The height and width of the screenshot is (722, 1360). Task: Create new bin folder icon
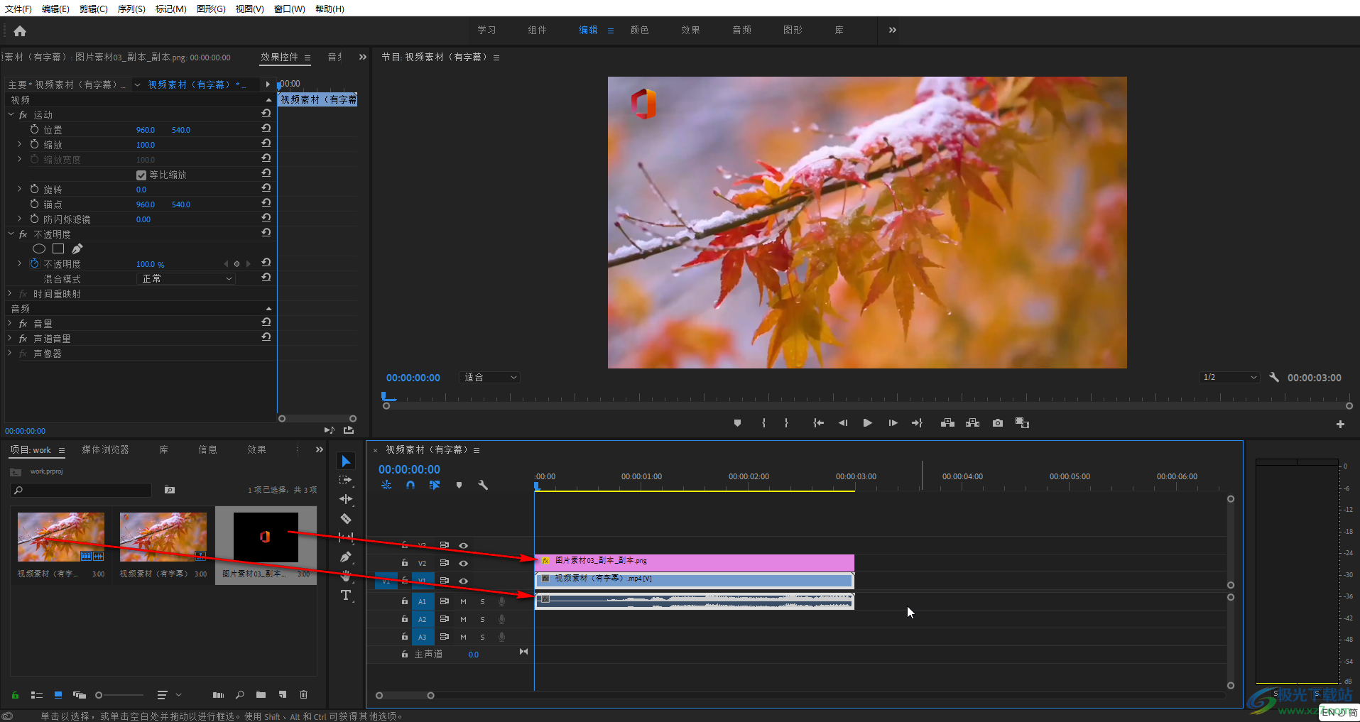click(261, 694)
